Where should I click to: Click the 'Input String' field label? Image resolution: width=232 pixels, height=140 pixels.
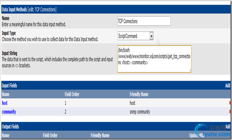click(9, 53)
